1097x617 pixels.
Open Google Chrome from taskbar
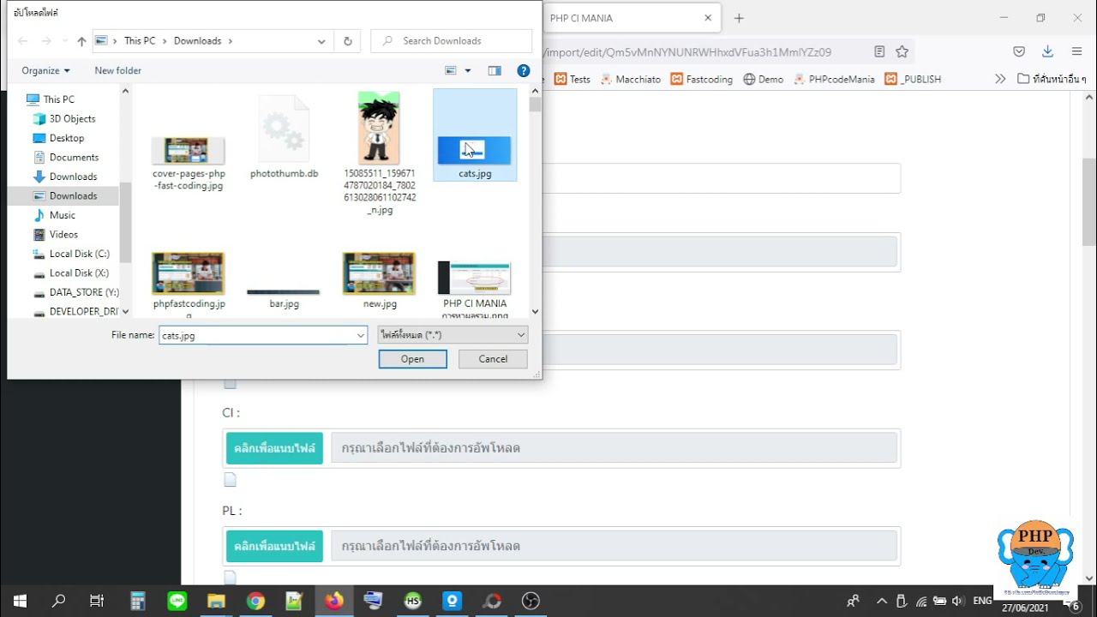[256, 601]
